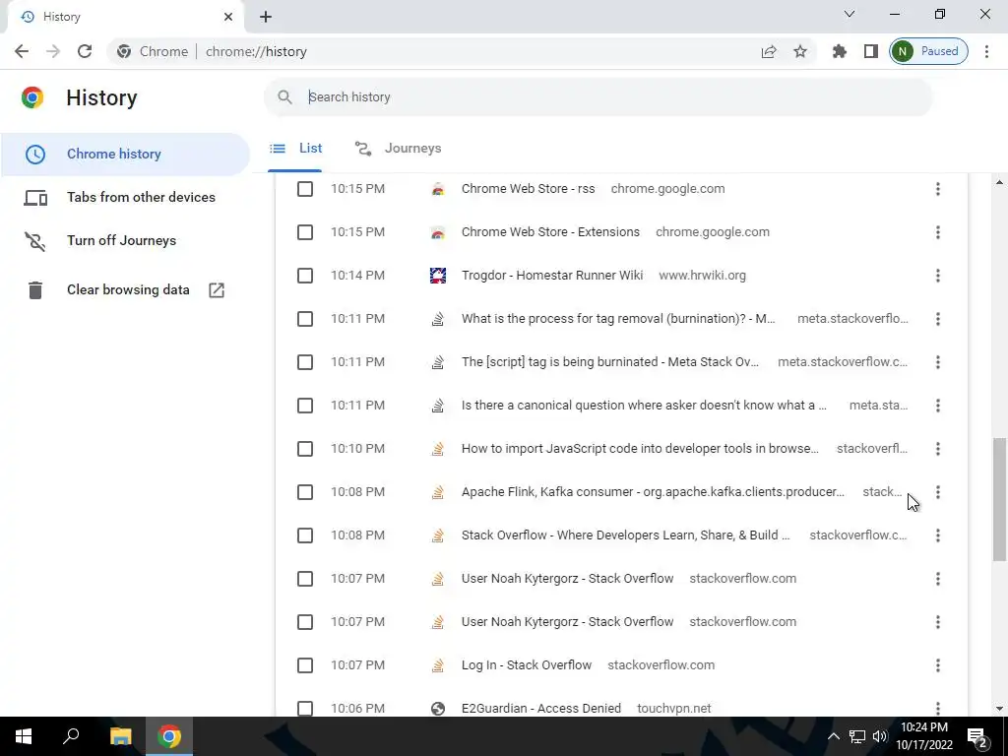Open Stack Overflow - Where Developers Learn link

click(x=625, y=535)
